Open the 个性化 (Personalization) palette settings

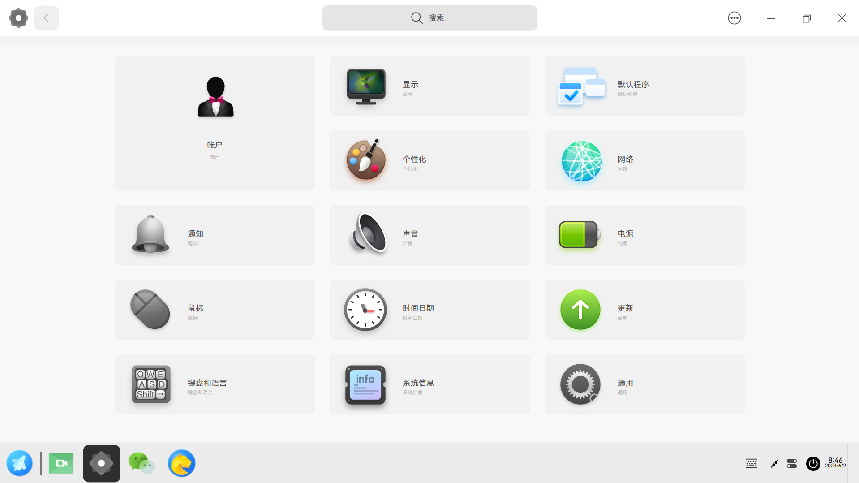click(x=429, y=160)
